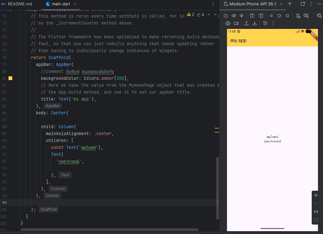The width and height of the screenshot is (323, 234).
Task: Click the editor vertical scrollbar
Action: (217, 188)
